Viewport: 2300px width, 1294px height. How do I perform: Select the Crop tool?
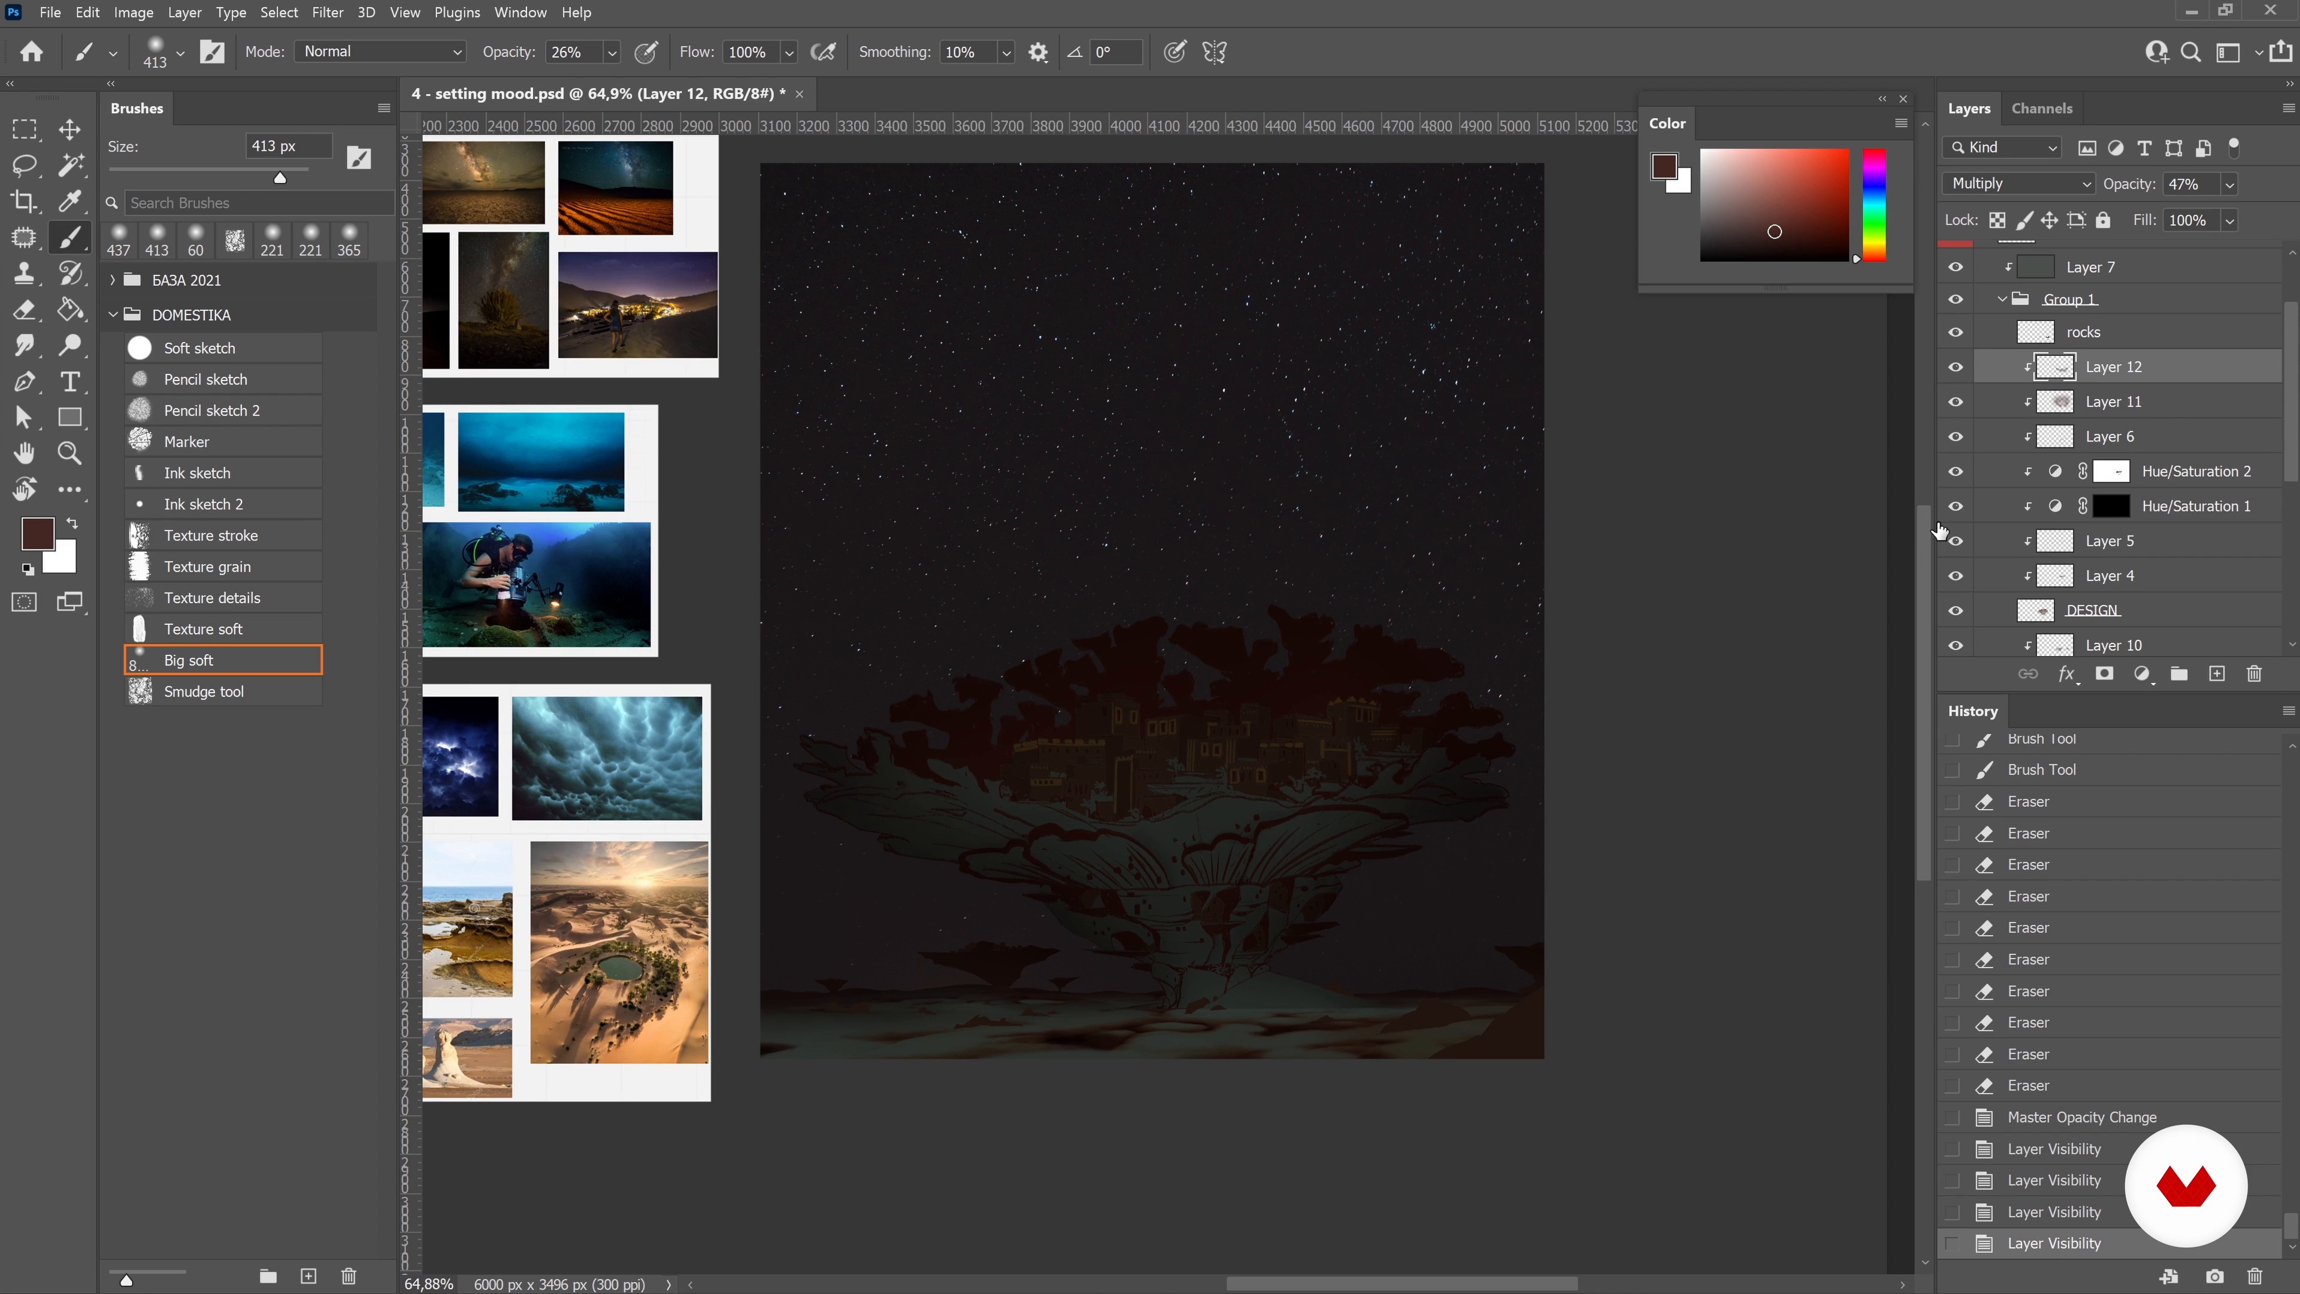[x=24, y=202]
